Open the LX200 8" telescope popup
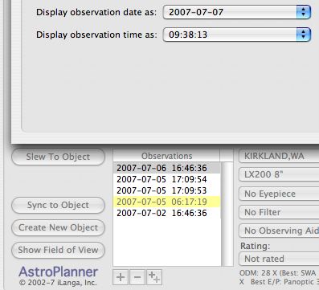Viewport: 319px width, 290px height. click(x=279, y=174)
